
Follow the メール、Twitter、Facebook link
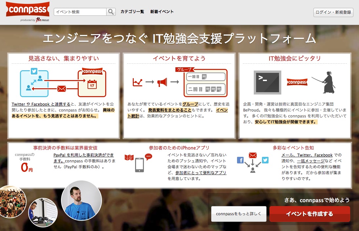(307, 155)
